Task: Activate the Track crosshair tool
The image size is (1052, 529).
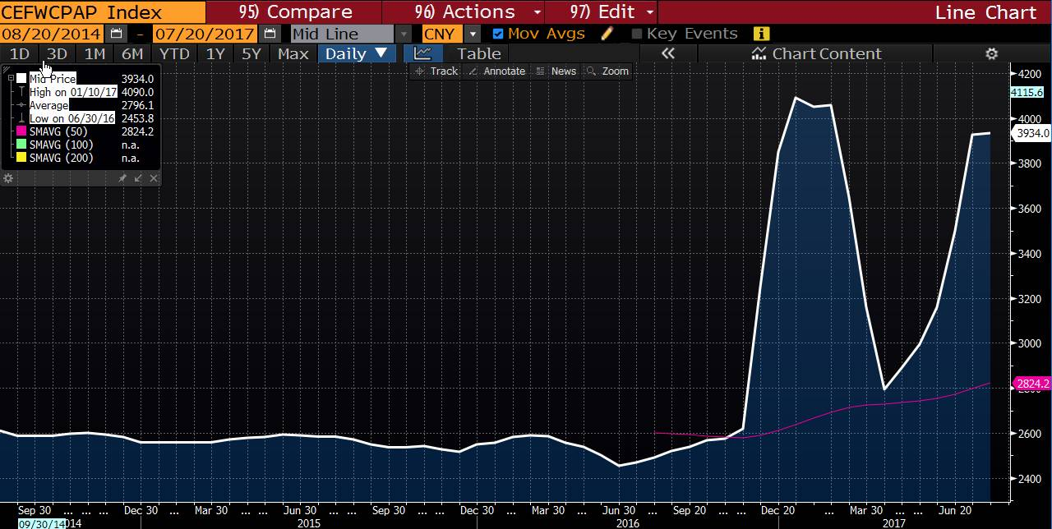Action: point(436,71)
